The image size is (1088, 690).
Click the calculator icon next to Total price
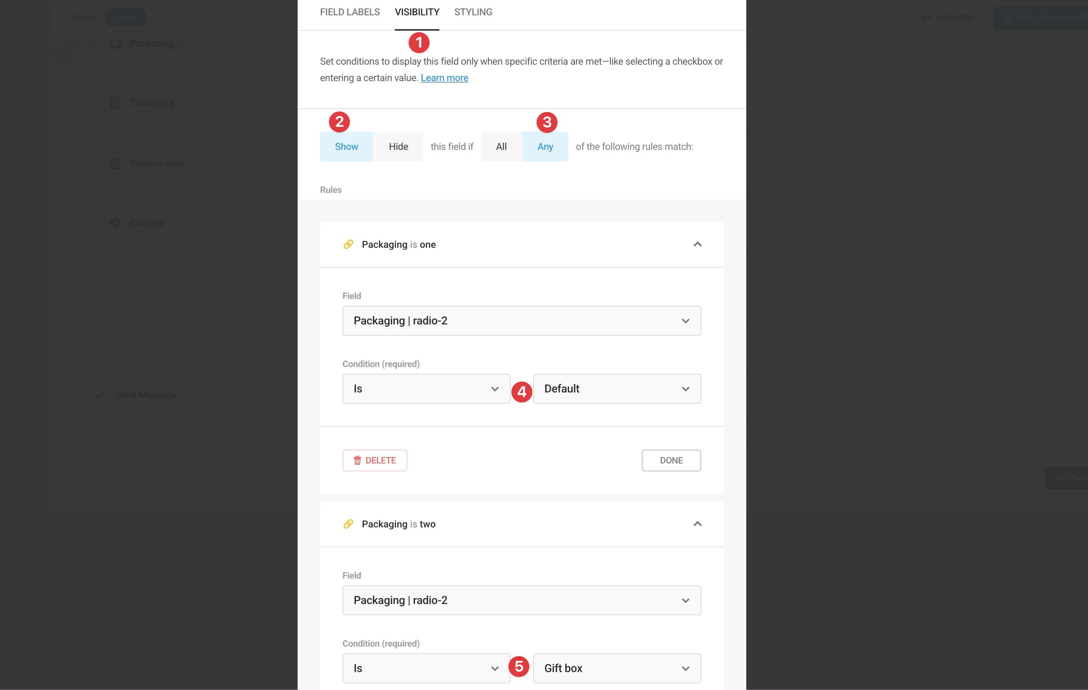tap(115, 104)
